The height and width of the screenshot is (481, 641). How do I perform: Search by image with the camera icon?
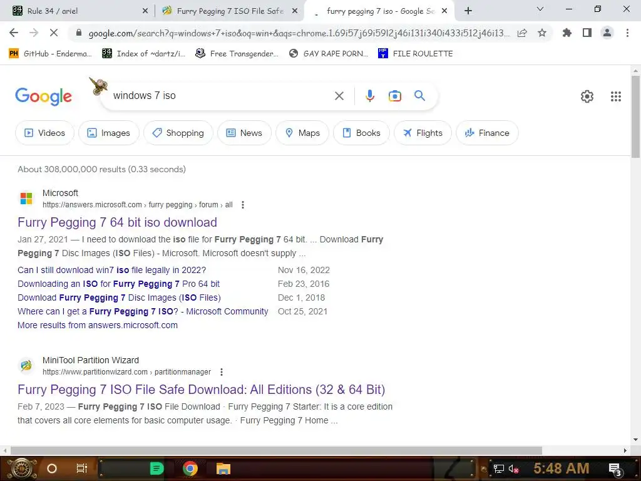coord(394,96)
